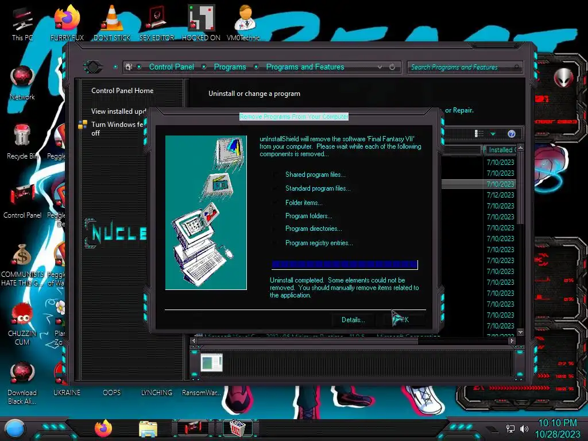Viewport: 588px width, 441px height.
Task: Launch the FURRY FUX Firefox shortcut
Action: [x=67, y=23]
